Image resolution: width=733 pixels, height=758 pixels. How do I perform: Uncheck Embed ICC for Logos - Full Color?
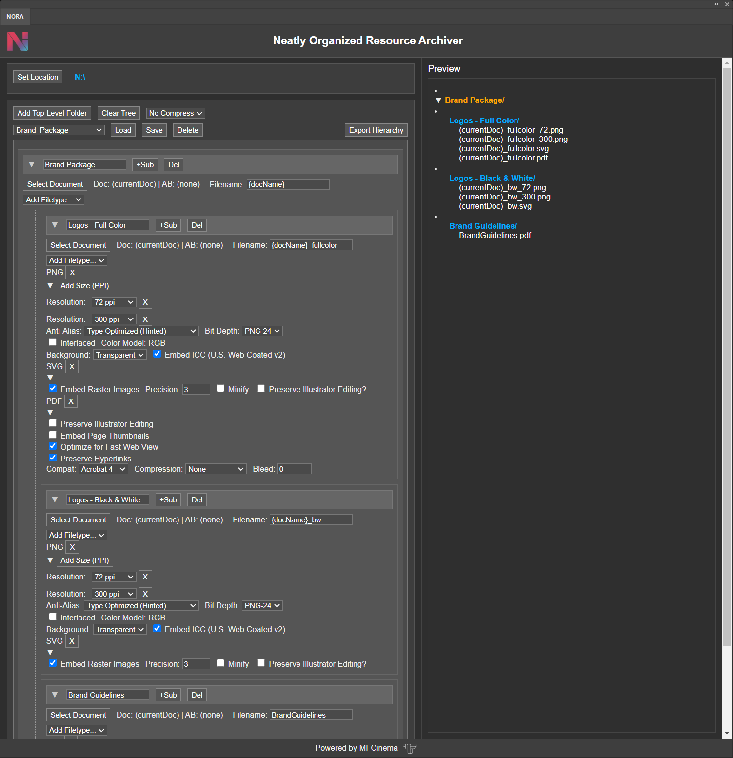pos(157,354)
